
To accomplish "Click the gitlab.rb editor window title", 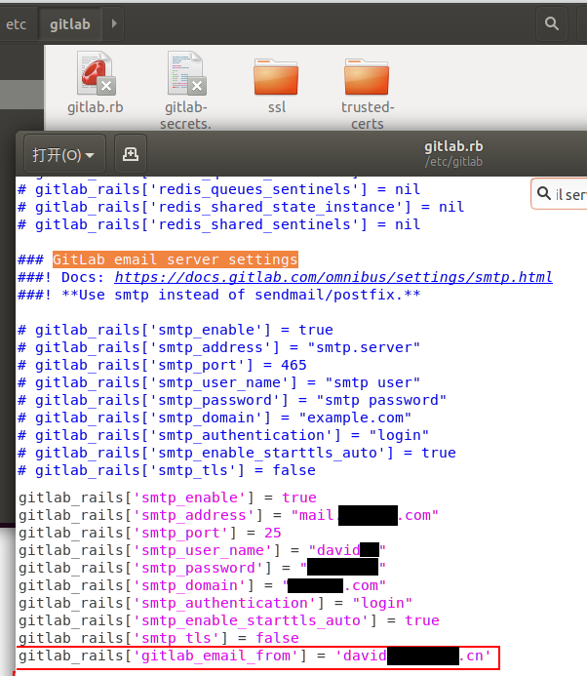I will tap(453, 146).
